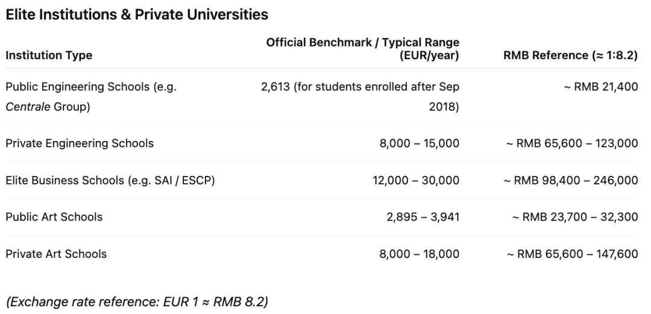Click the '2,613' enrolled-after-Sep-2018 fee cell
The width and height of the screenshot is (651, 314).
point(359,87)
